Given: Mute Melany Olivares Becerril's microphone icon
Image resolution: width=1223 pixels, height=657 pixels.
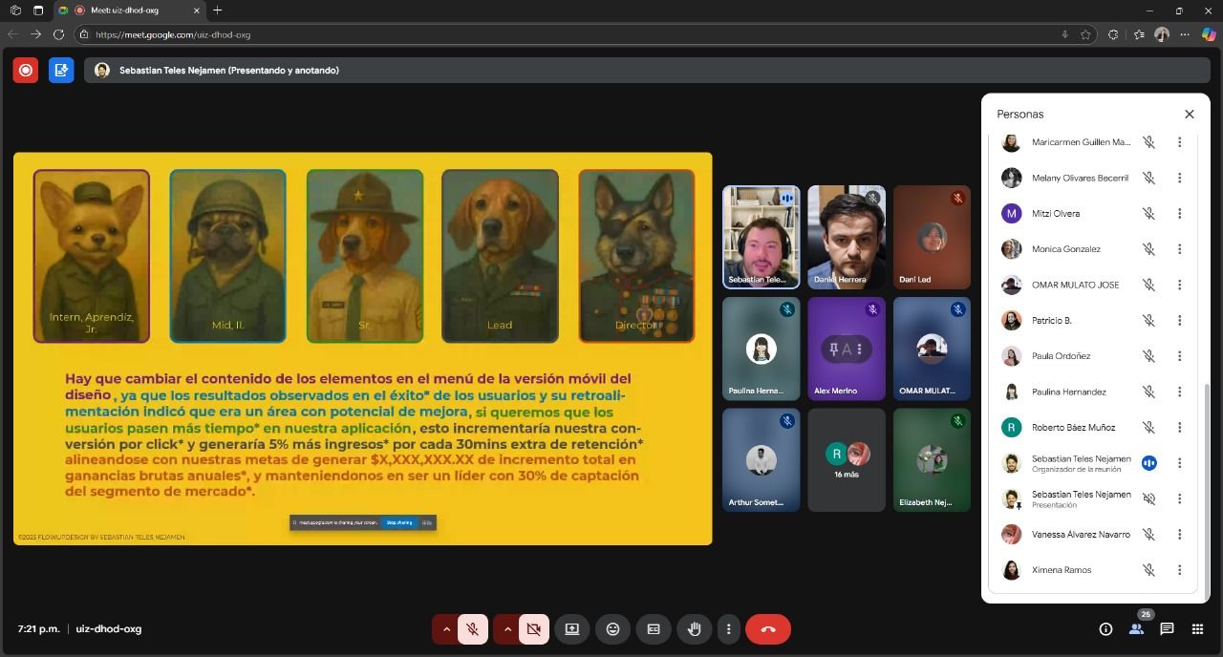Looking at the screenshot, I should tap(1149, 178).
